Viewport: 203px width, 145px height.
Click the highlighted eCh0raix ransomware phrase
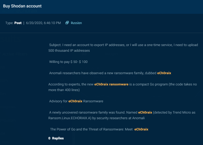(111, 84)
